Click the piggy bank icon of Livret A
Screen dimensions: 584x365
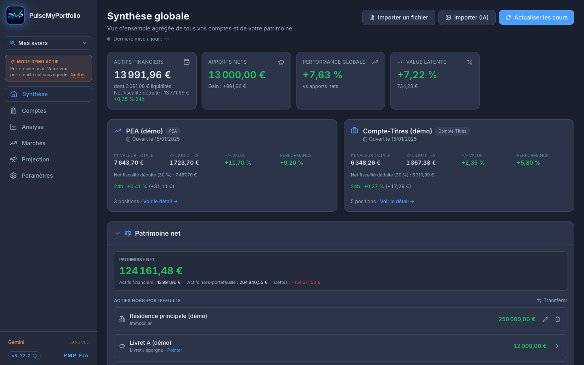coord(122,346)
